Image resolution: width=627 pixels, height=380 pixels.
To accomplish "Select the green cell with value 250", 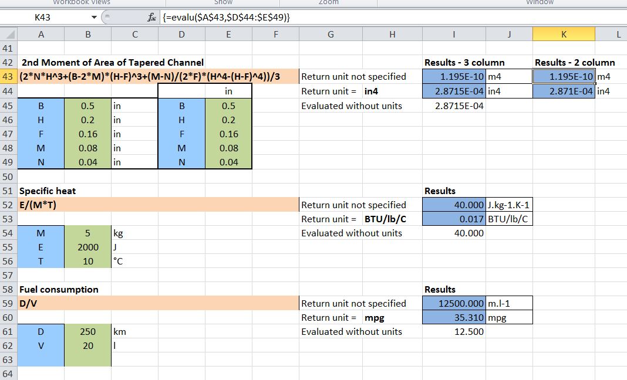I will [x=87, y=331].
